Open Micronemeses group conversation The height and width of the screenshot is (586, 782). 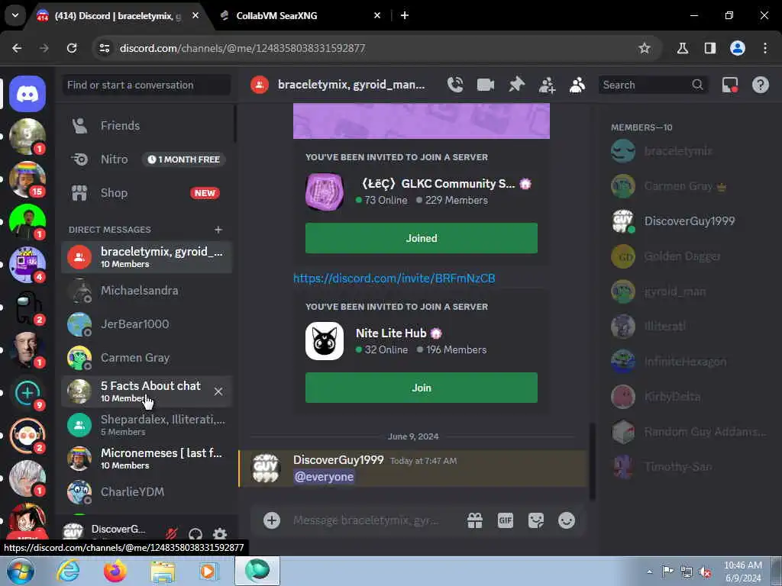147,459
